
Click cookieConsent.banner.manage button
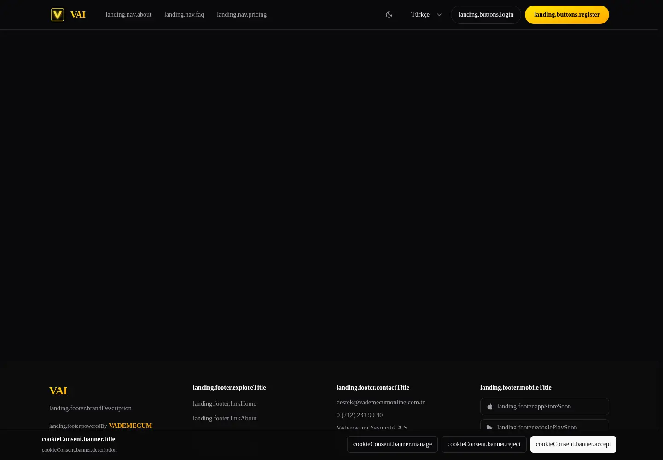point(392,444)
